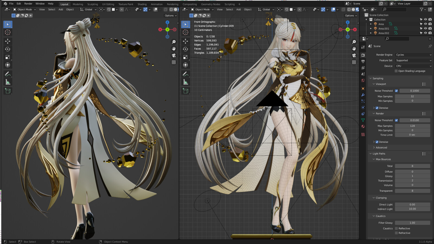Click the zoom view icon in left viewport

(174, 42)
